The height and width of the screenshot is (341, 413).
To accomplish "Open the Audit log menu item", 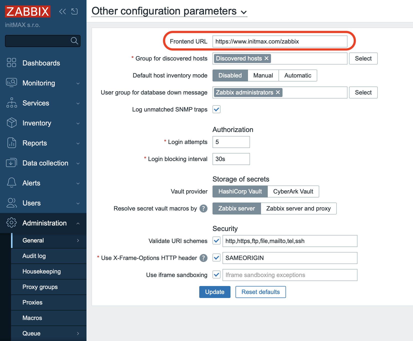I will [34, 256].
